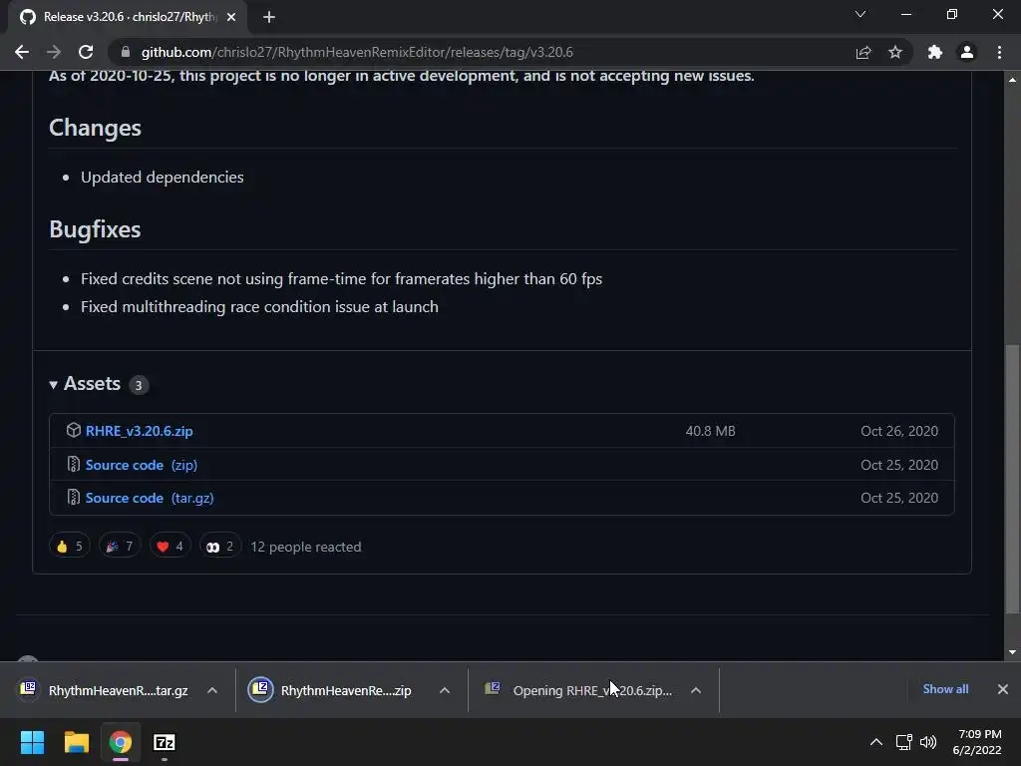Screen dimensions: 1021x766
Task: Open the Windows Start menu
Action: click(32, 742)
